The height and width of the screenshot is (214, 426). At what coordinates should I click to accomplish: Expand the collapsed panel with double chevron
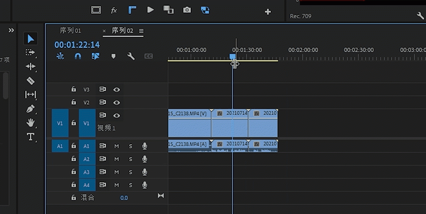11,30
